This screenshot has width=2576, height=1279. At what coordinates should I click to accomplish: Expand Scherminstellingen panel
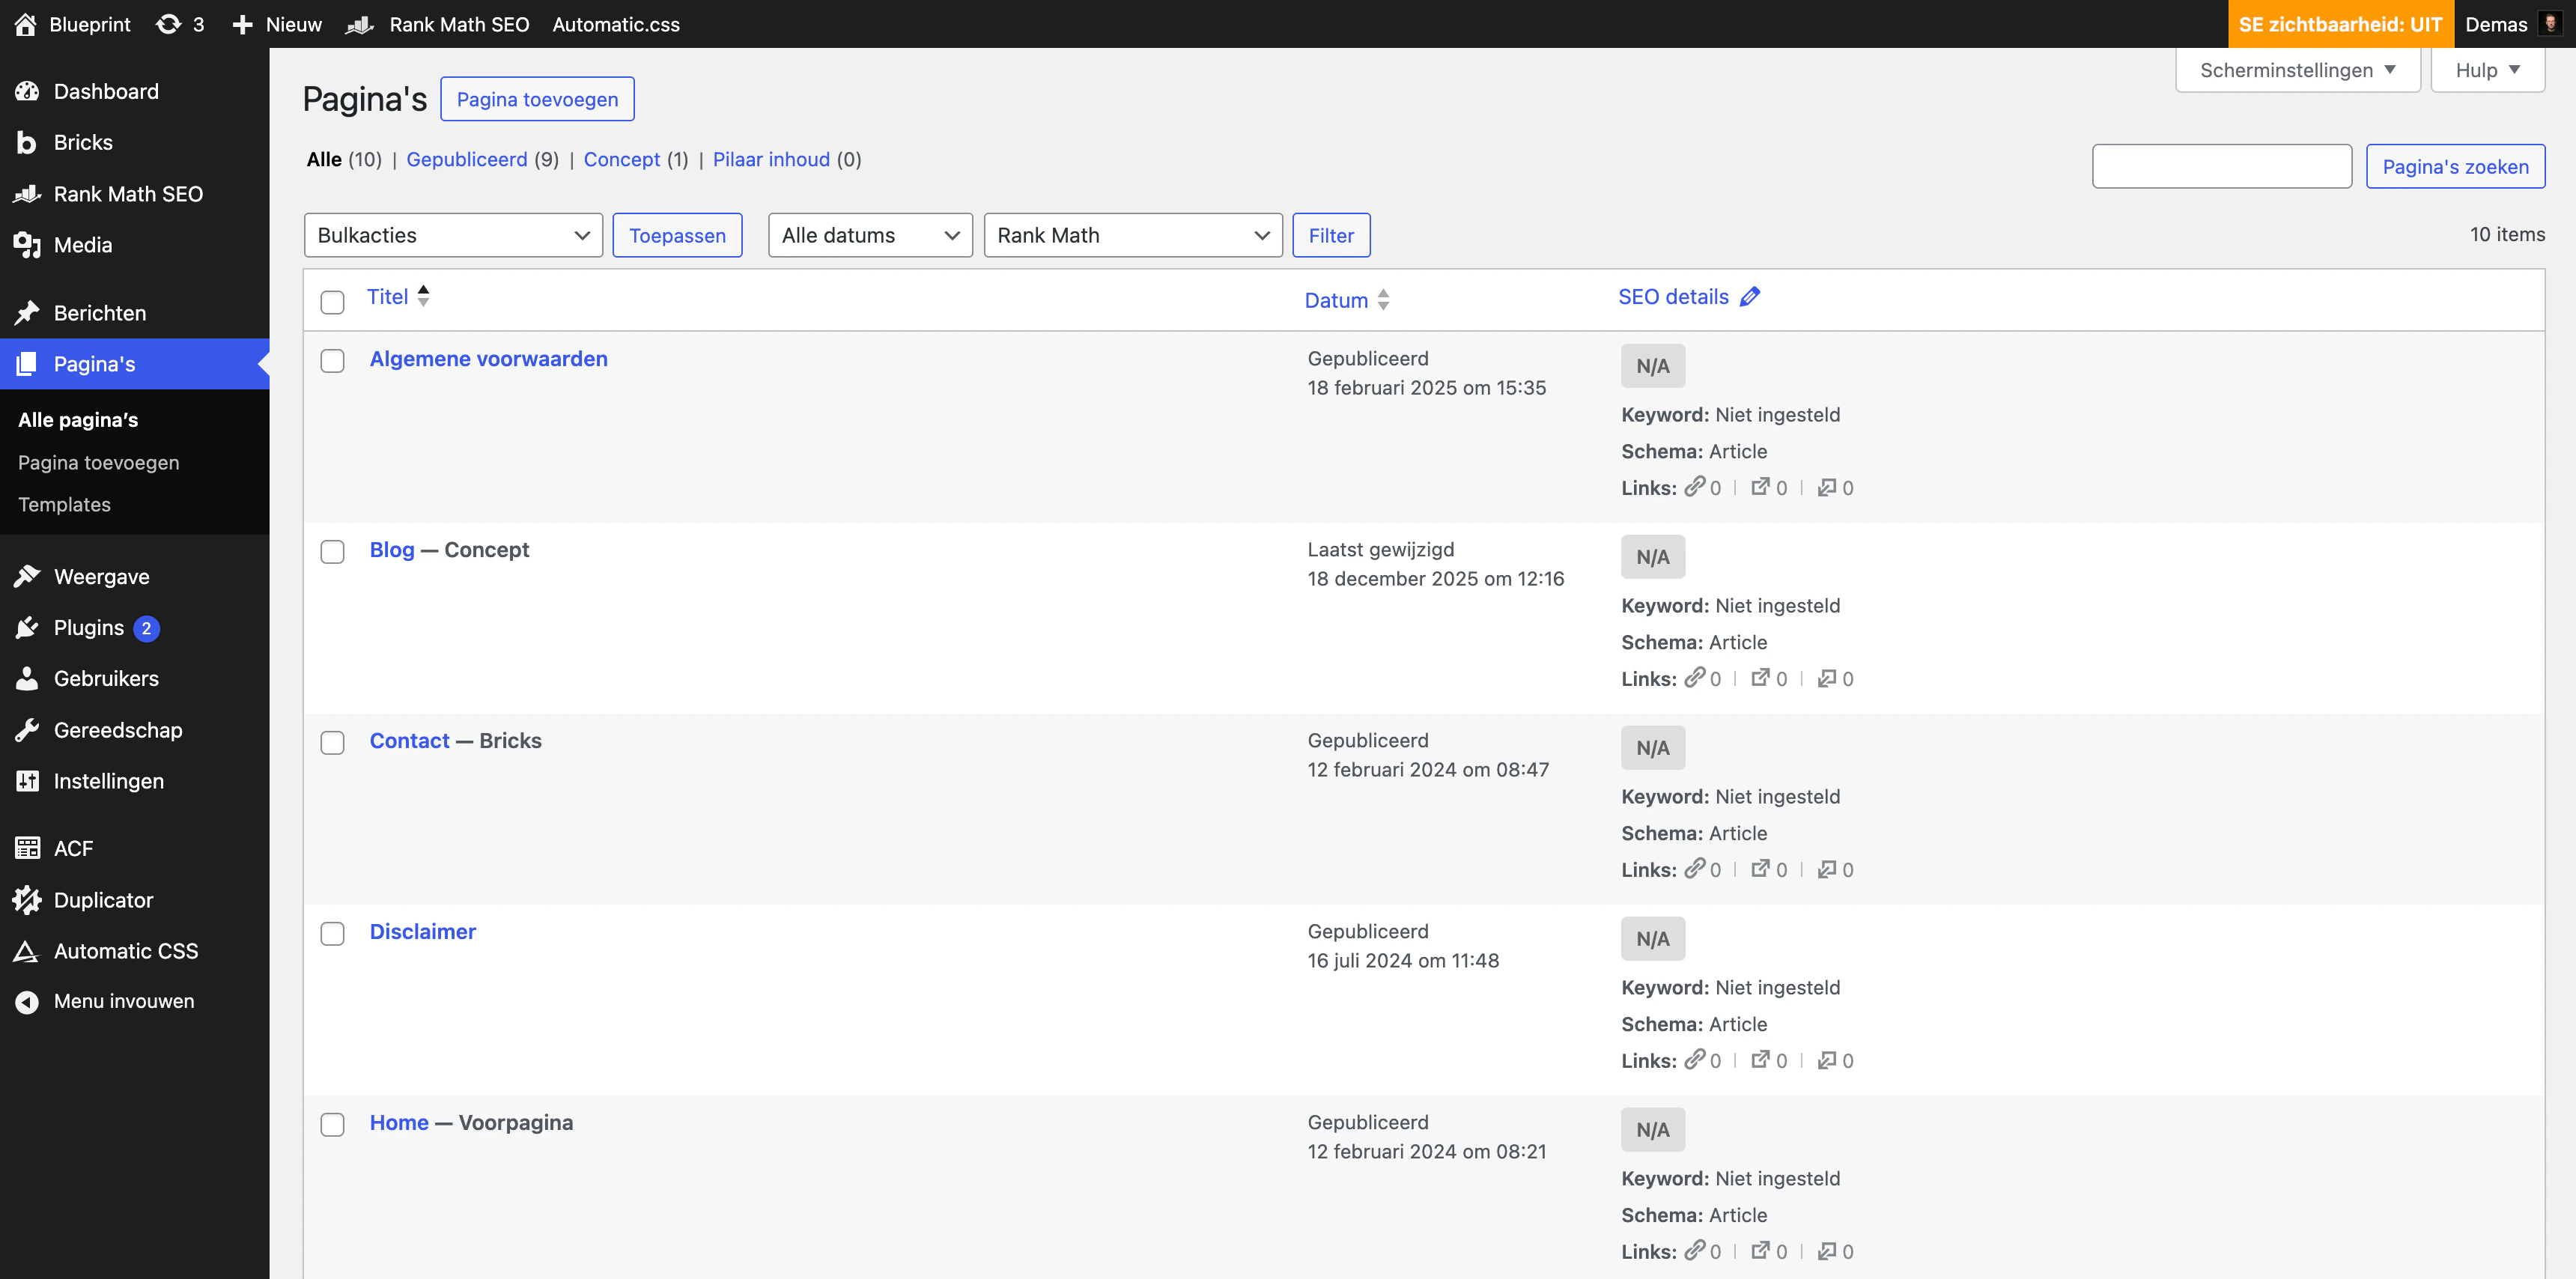click(x=2297, y=70)
